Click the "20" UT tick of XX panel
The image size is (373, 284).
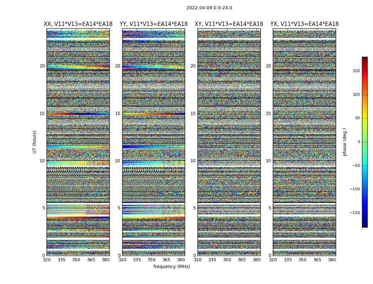42,66
